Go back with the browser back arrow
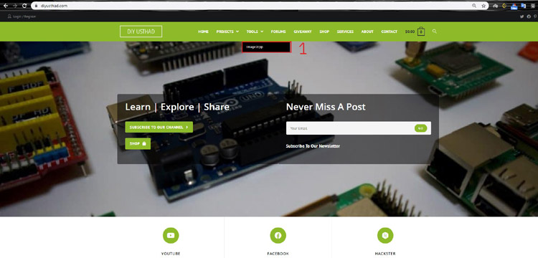The width and height of the screenshot is (538, 258). tap(6, 6)
